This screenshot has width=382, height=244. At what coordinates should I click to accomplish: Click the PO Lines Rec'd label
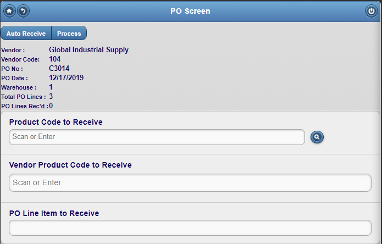(25, 106)
